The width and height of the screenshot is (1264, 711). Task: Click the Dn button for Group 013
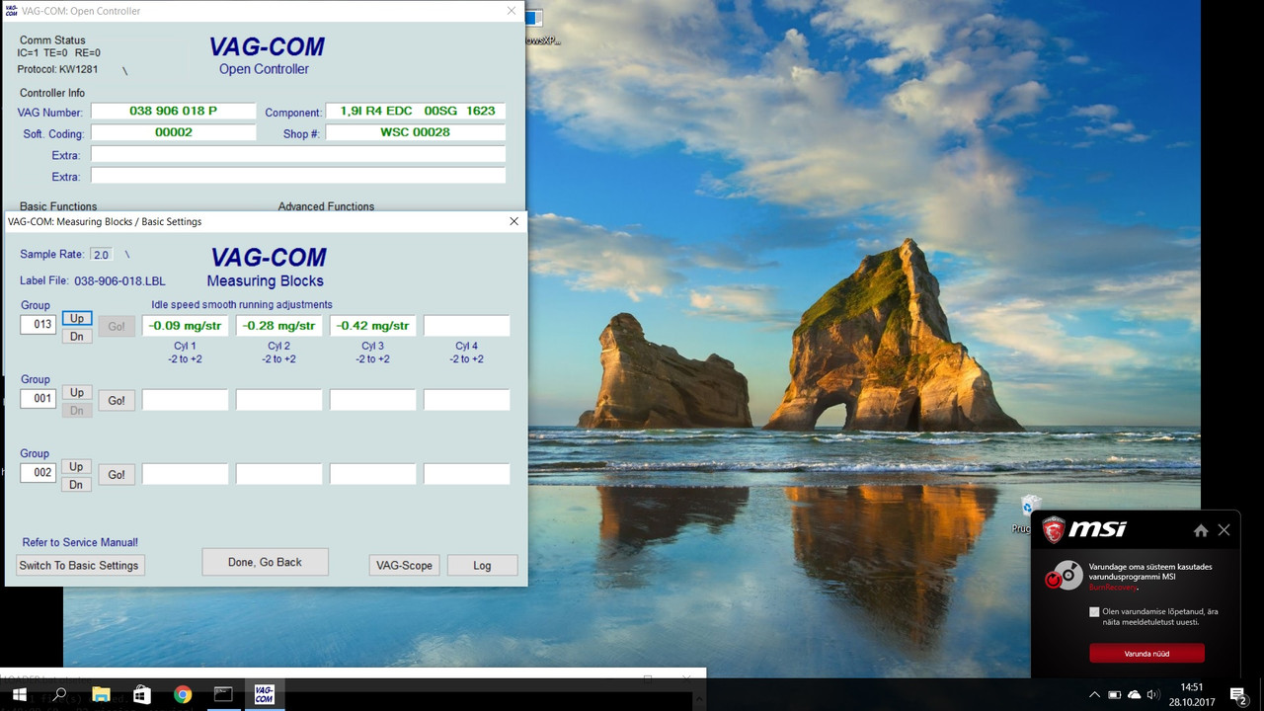77,337
